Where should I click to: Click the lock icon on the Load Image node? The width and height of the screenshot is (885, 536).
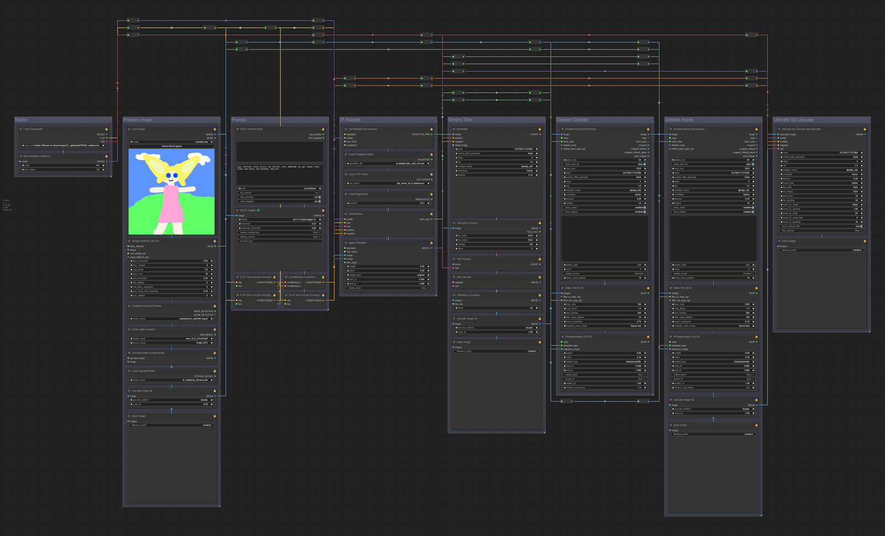(215, 129)
